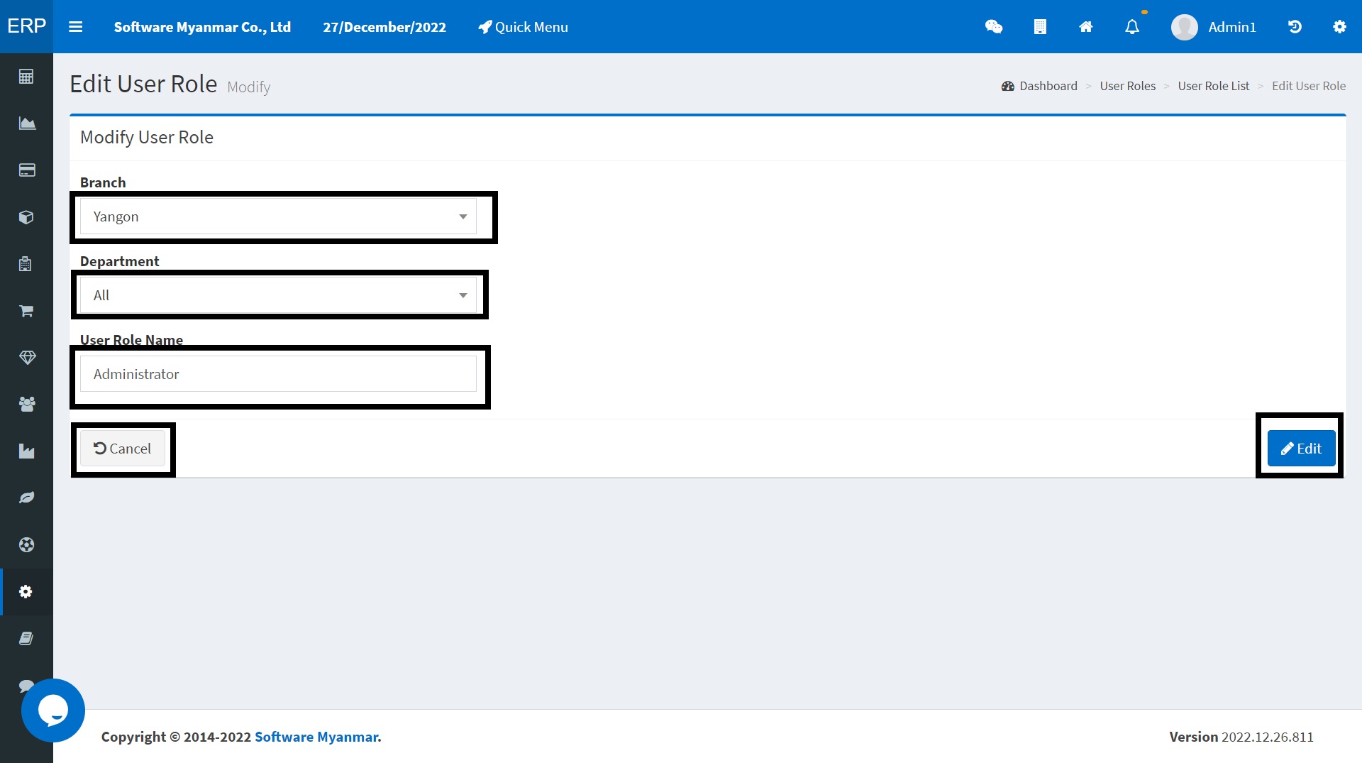
Task: Open active settings gear in sidebar
Action: (26, 592)
